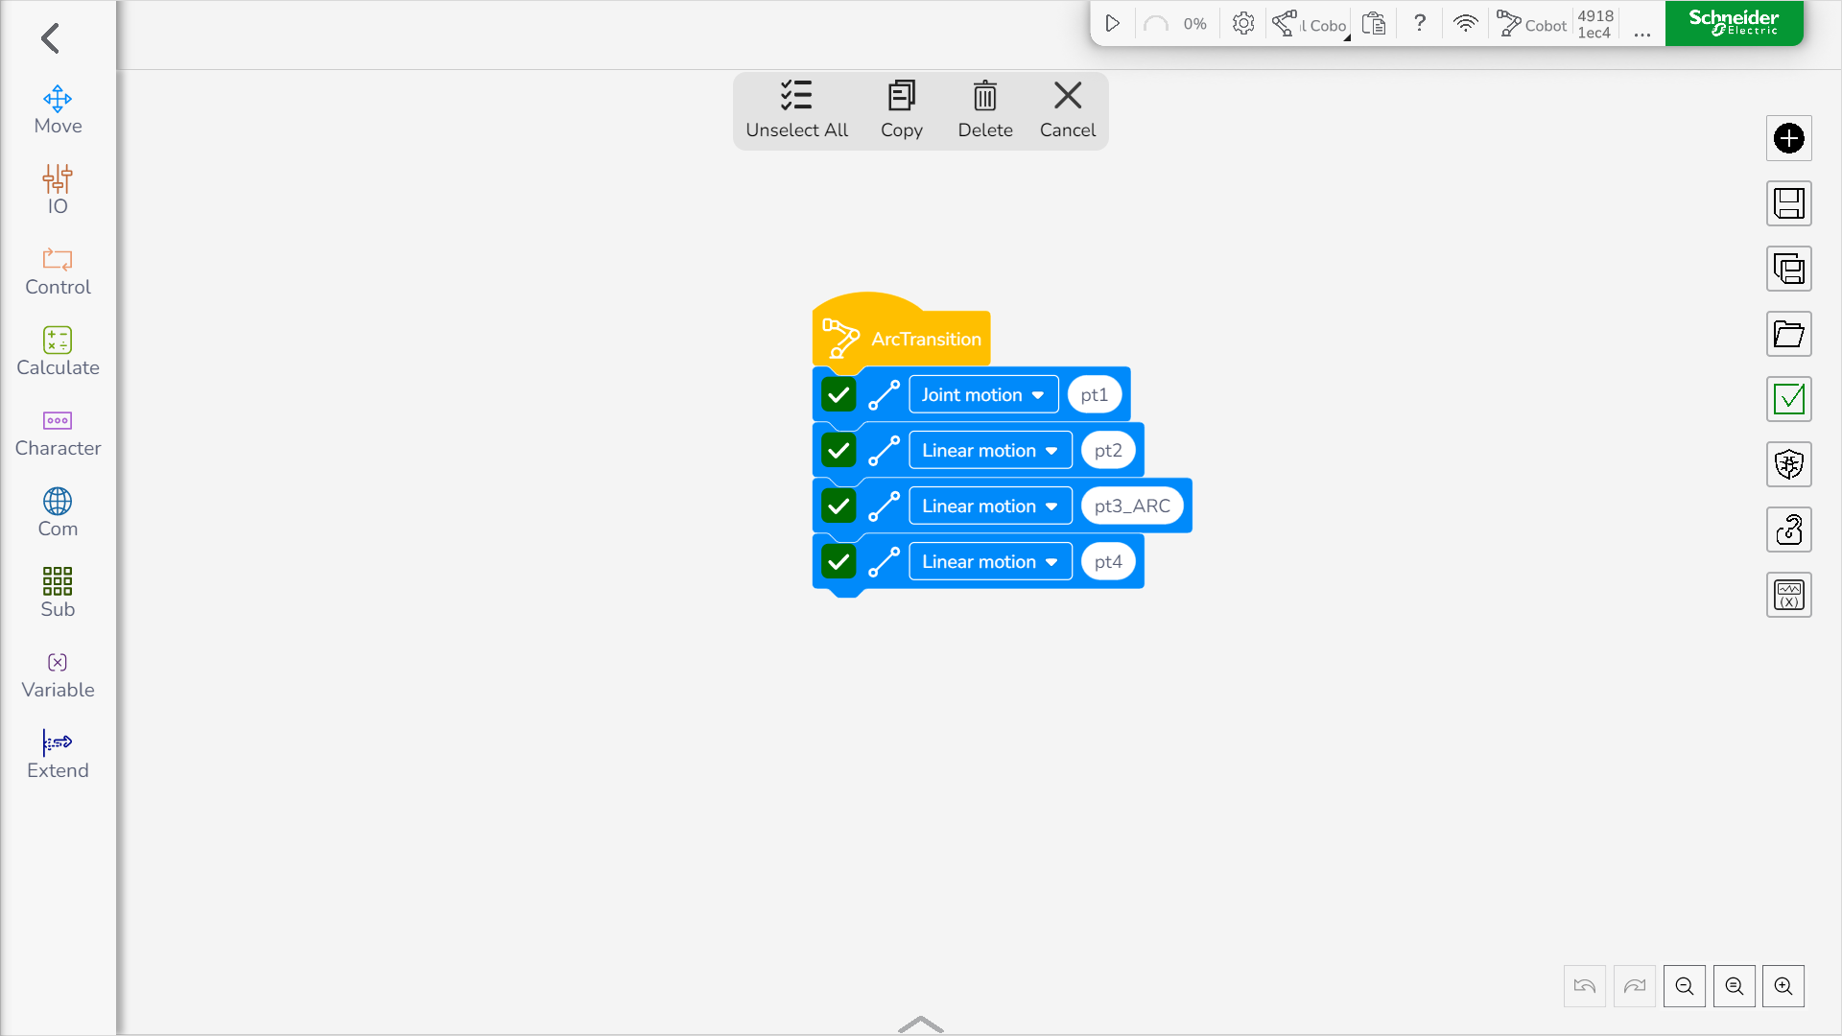1842x1036 pixels.
Task: Click the Cancel button
Action: 1067,109
